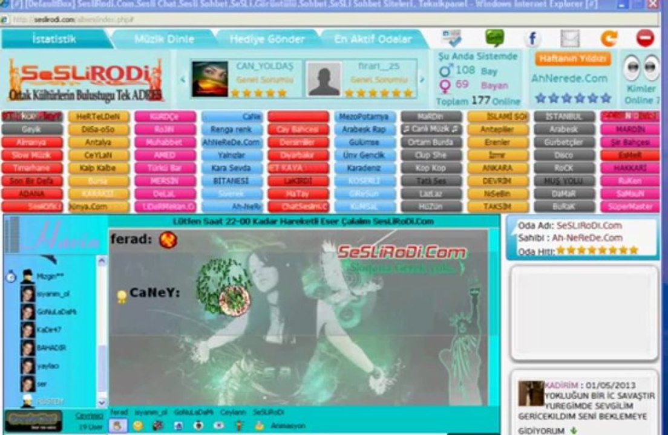Click the thumbs-up icon beside Animasyon
This screenshot has height=435, width=668.
tap(259, 425)
